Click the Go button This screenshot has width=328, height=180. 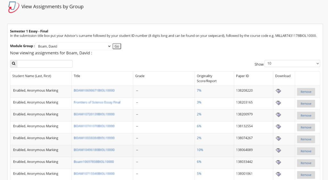117,46
